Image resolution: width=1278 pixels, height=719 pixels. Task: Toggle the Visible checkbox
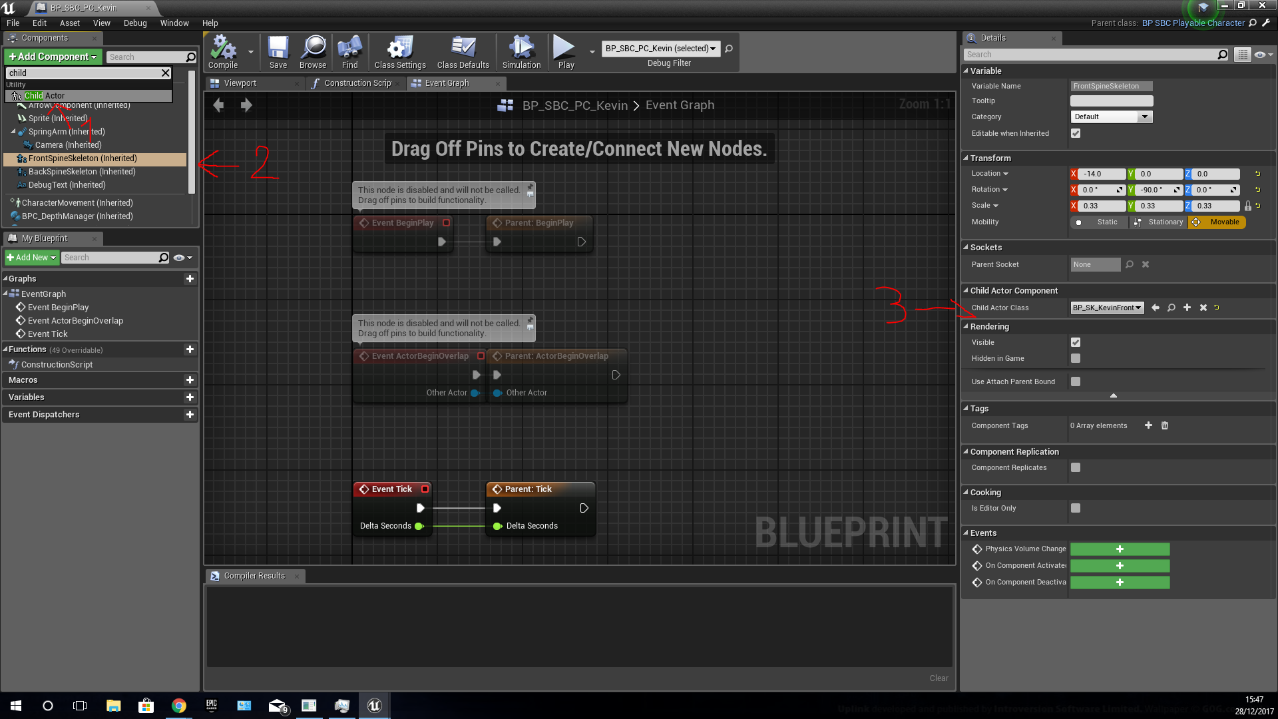pos(1076,342)
